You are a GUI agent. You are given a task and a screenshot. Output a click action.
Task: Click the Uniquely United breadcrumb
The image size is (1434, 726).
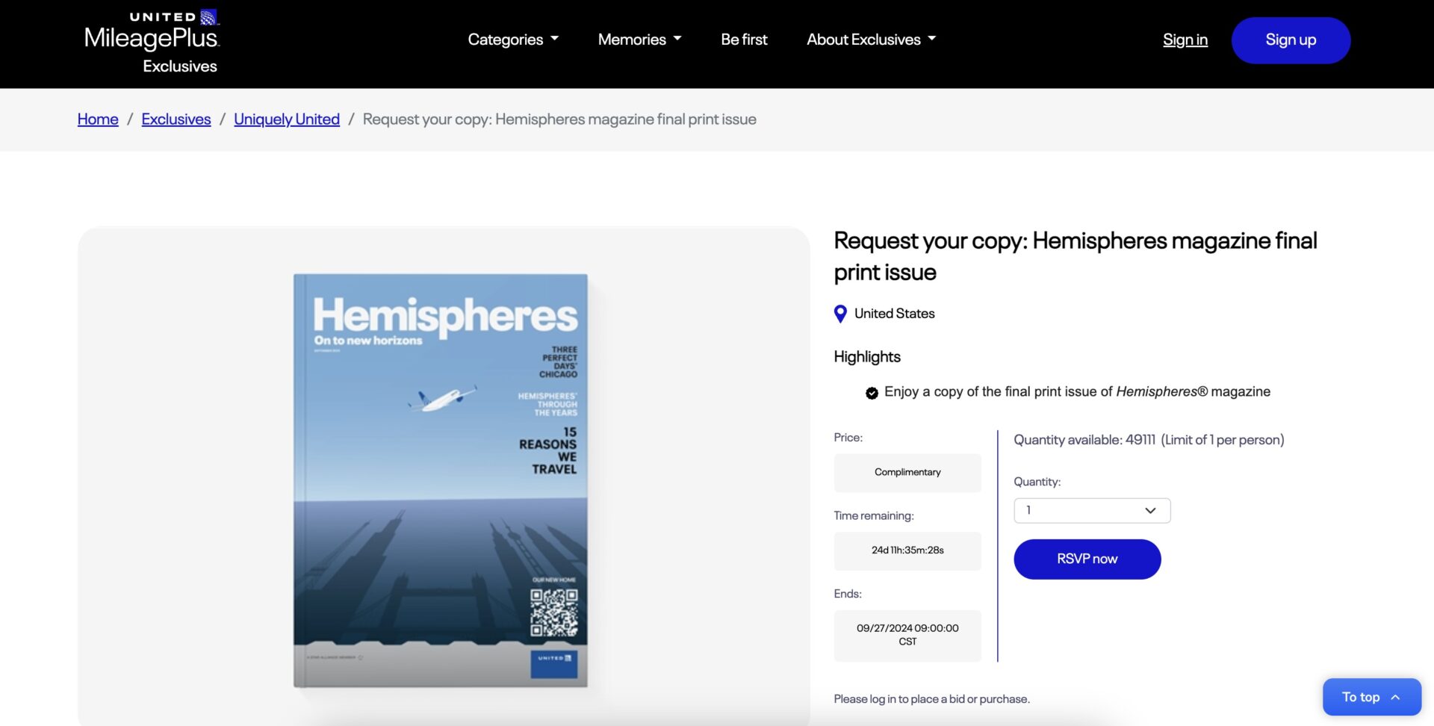(x=286, y=120)
